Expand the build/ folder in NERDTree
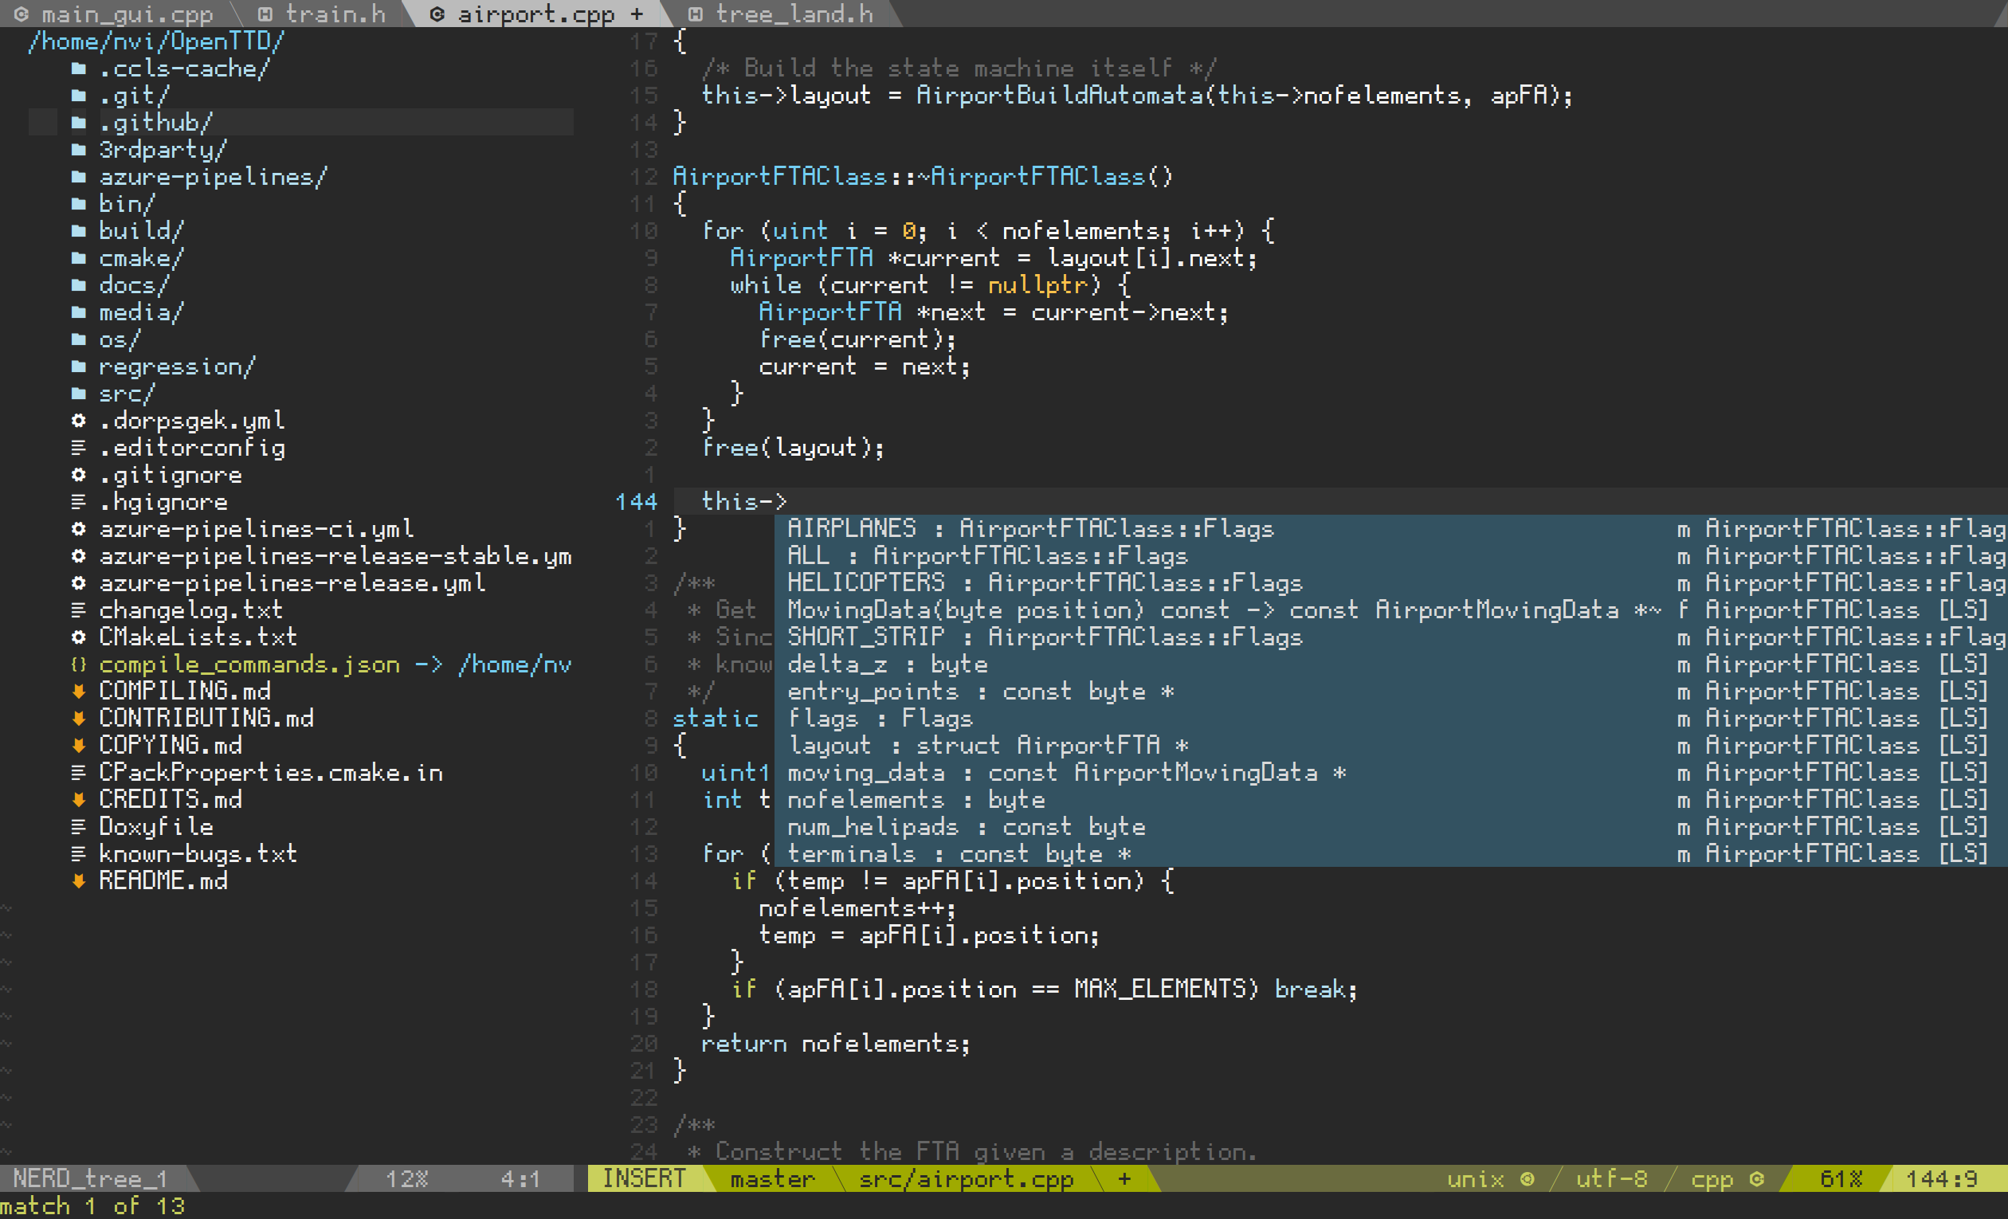Viewport: 2008px width, 1219px height. [141, 230]
